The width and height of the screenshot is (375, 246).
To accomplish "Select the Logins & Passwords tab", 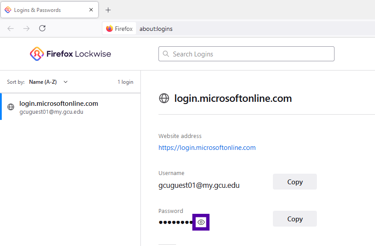I will click(x=49, y=10).
